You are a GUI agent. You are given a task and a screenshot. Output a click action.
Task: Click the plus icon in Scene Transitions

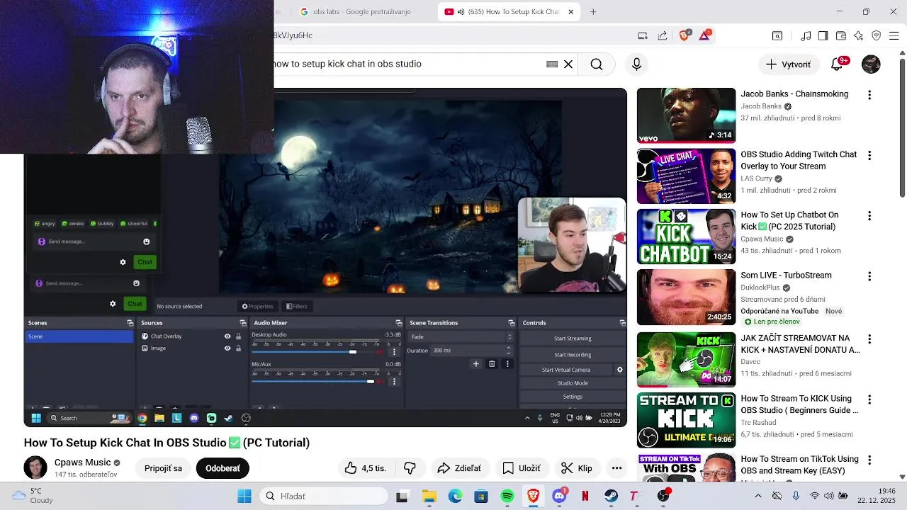475,364
